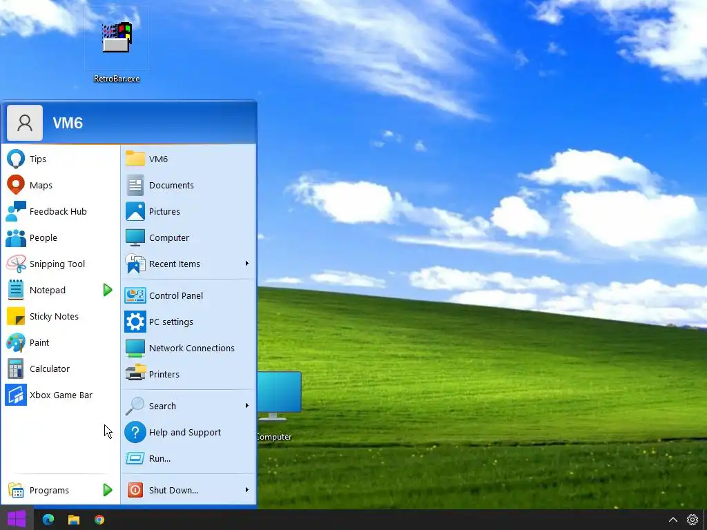This screenshot has height=530, width=707.
Task: Click the Windows Start button
Action: coord(17,519)
